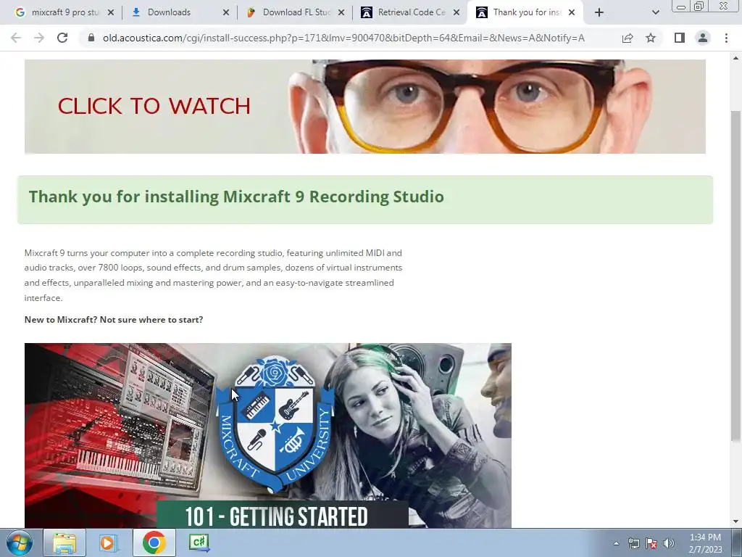Image resolution: width=742 pixels, height=557 pixels.
Task: Click the page vertical scrollbar thumb
Action: point(735,276)
